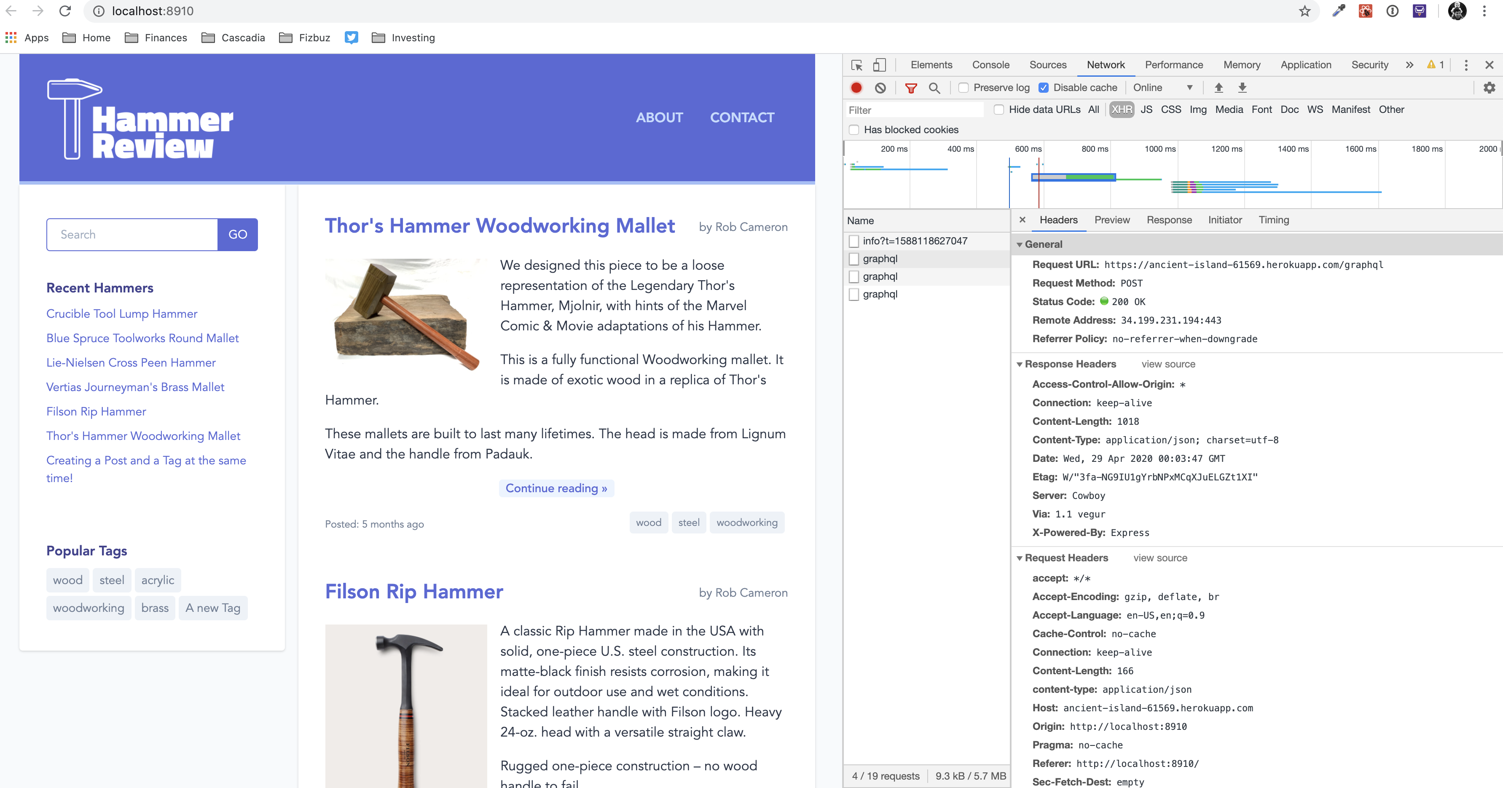Open the Preview tab of the request

coord(1112,220)
